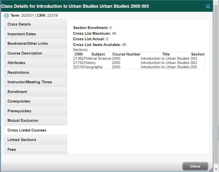
Task: Click the Section Enrollment label
Action: point(91,28)
